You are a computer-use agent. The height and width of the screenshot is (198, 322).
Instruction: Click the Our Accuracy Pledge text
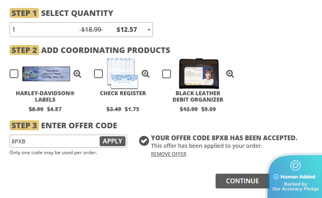[x=296, y=189]
